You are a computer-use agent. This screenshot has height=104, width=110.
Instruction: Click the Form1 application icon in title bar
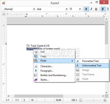(x=4, y=3)
